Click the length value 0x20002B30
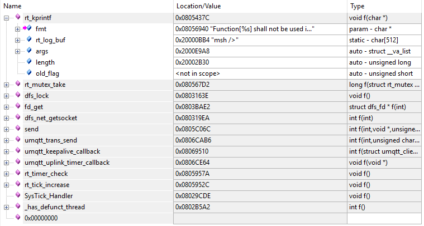Viewport: 424px width, 226px height. [194, 62]
